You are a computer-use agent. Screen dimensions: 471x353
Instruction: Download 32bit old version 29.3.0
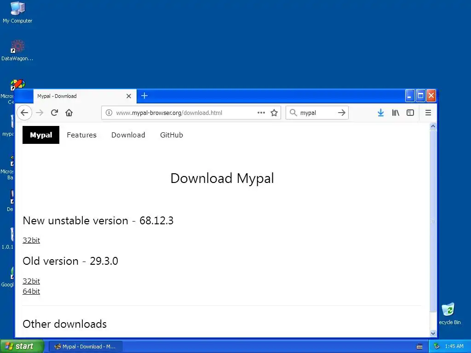coord(31,281)
